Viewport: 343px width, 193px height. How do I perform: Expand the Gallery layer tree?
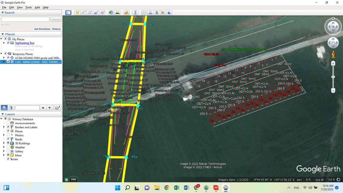pos(4,151)
